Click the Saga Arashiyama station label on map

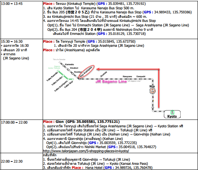click(x=86, y=72)
